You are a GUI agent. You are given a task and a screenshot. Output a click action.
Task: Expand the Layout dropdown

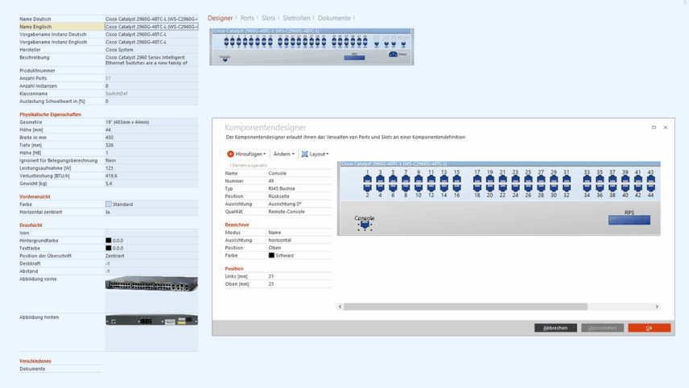point(316,154)
